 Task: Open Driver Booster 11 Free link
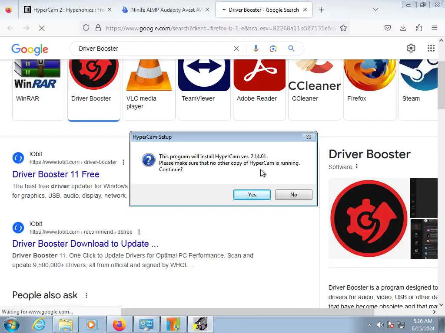coord(56,174)
